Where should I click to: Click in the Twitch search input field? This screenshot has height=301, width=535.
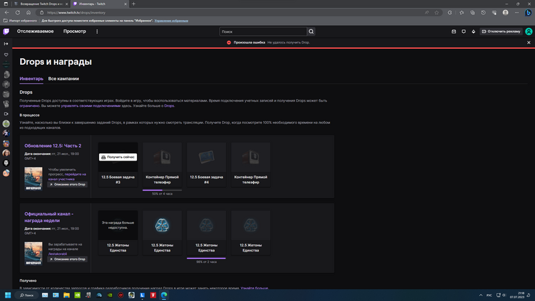[263, 31]
